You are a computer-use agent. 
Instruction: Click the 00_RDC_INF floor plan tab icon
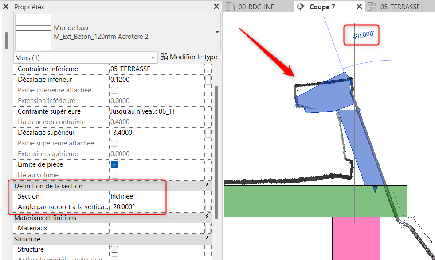230,7
